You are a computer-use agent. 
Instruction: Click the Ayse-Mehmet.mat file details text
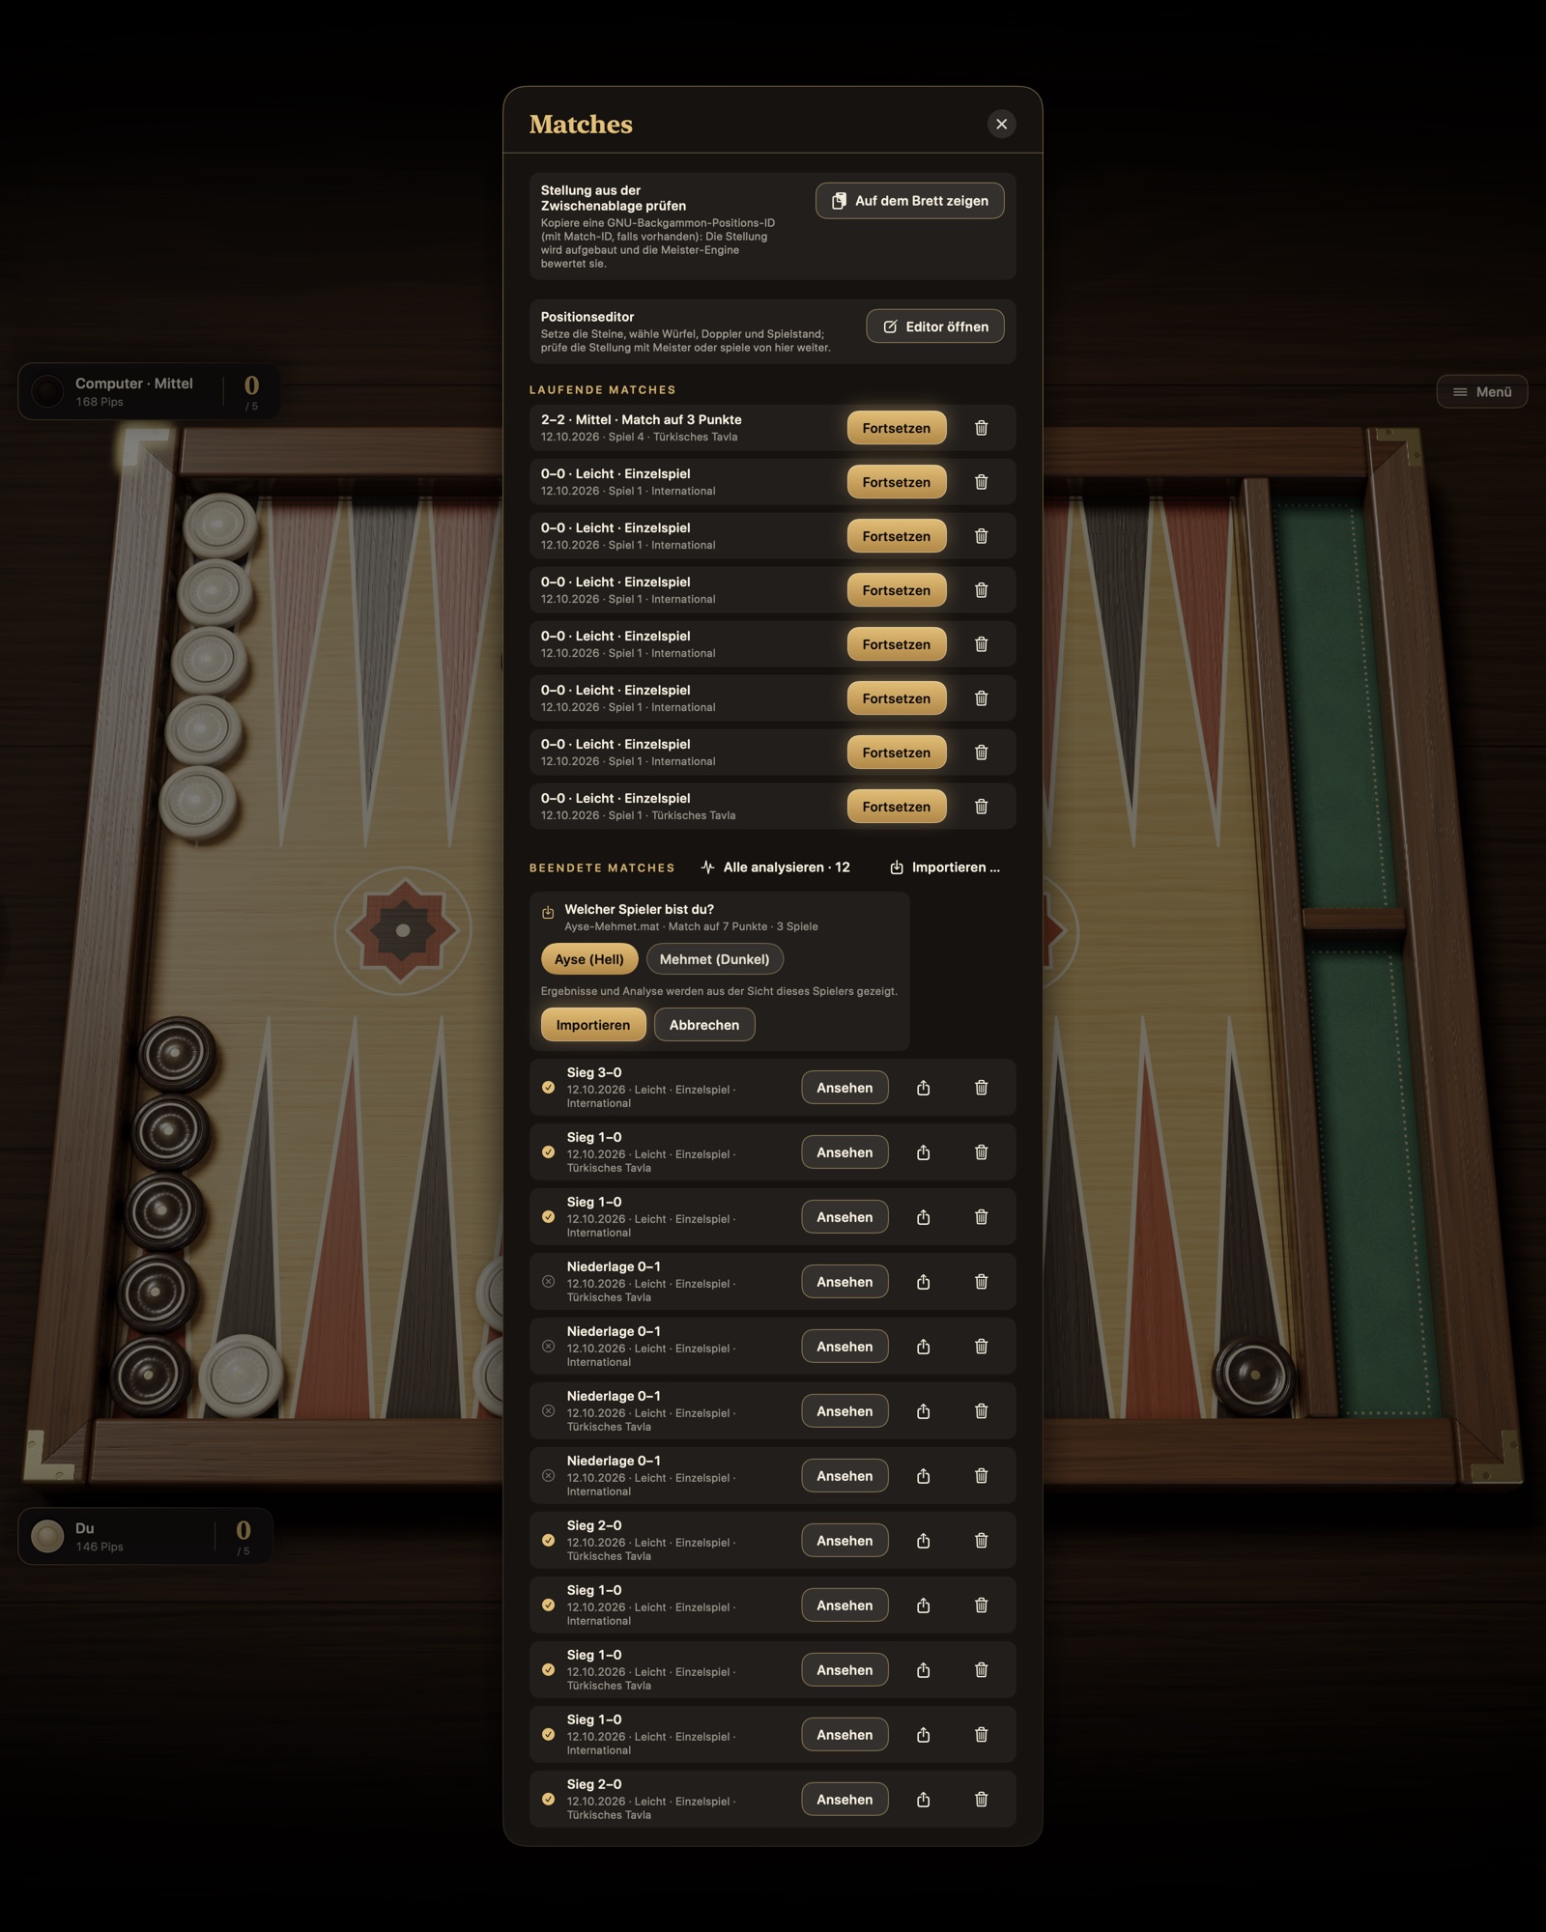(691, 926)
